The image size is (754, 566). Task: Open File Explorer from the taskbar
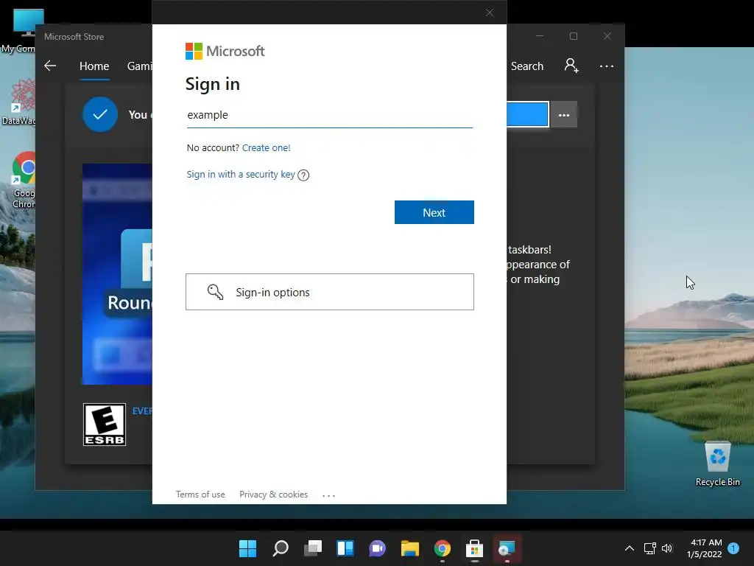point(409,548)
